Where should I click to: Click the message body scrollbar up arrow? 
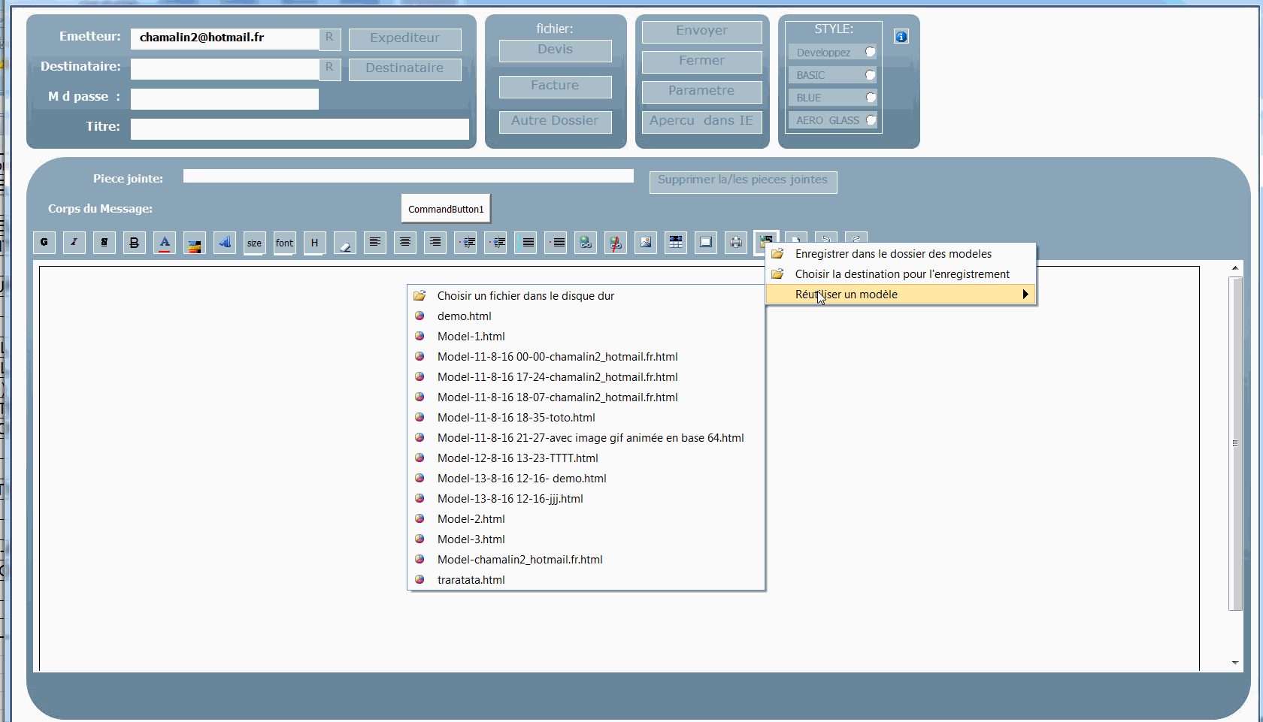[x=1235, y=267]
